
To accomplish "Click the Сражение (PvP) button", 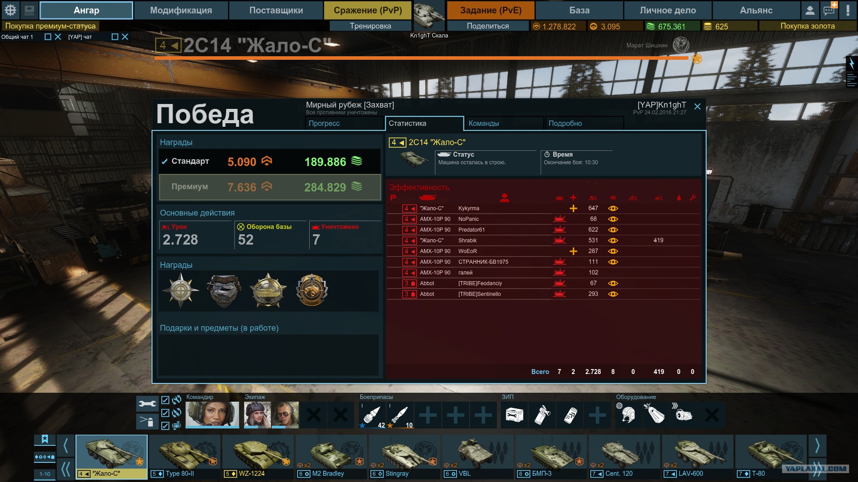I will tap(368, 10).
